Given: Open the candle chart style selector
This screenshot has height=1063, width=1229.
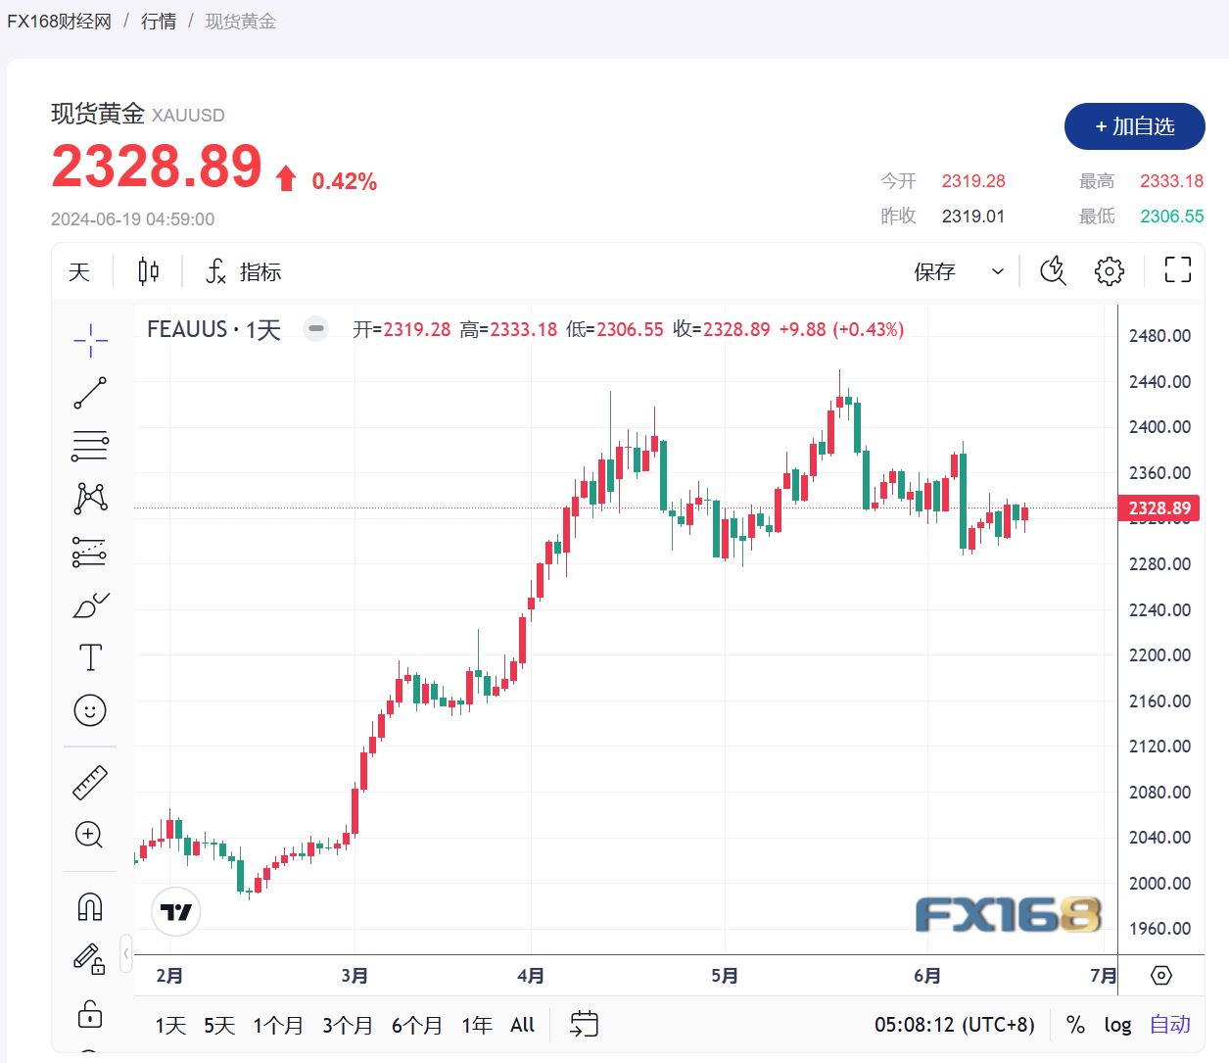Looking at the screenshot, I should click(x=148, y=271).
